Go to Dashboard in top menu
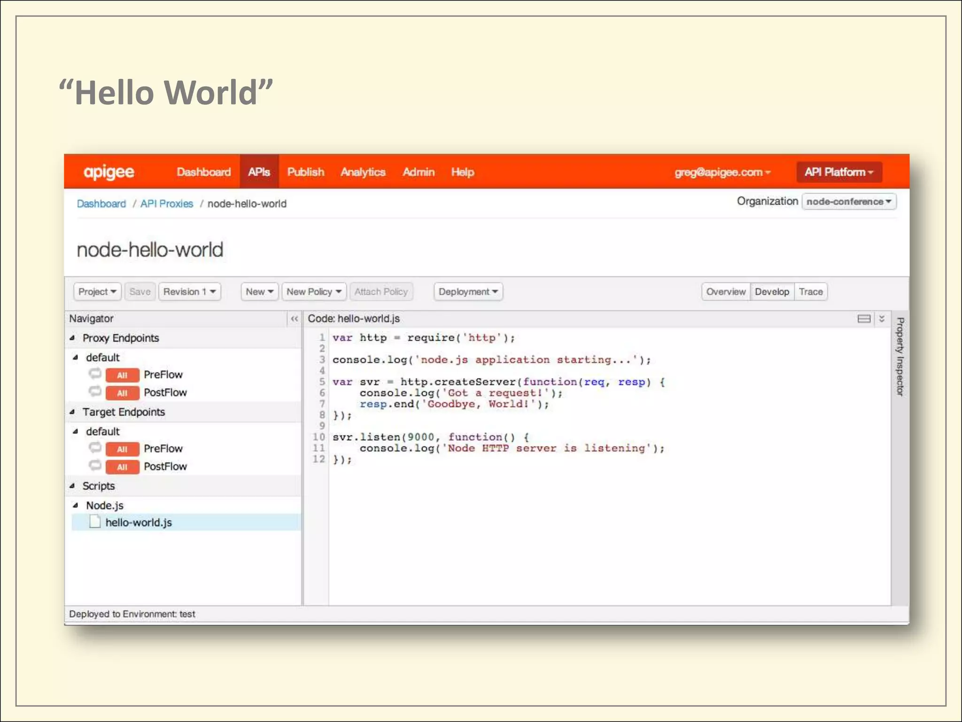Viewport: 962px width, 722px height. (204, 172)
